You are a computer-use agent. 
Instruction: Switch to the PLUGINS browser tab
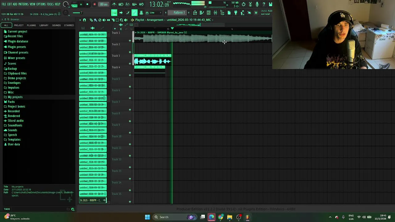coord(31,25)
